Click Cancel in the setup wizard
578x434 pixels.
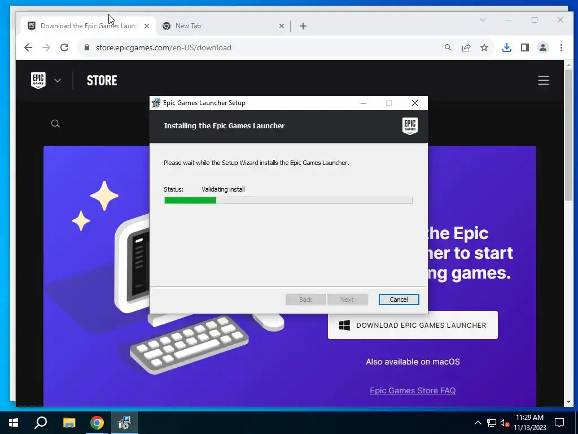pyautogui.click(x=399, y=300)
